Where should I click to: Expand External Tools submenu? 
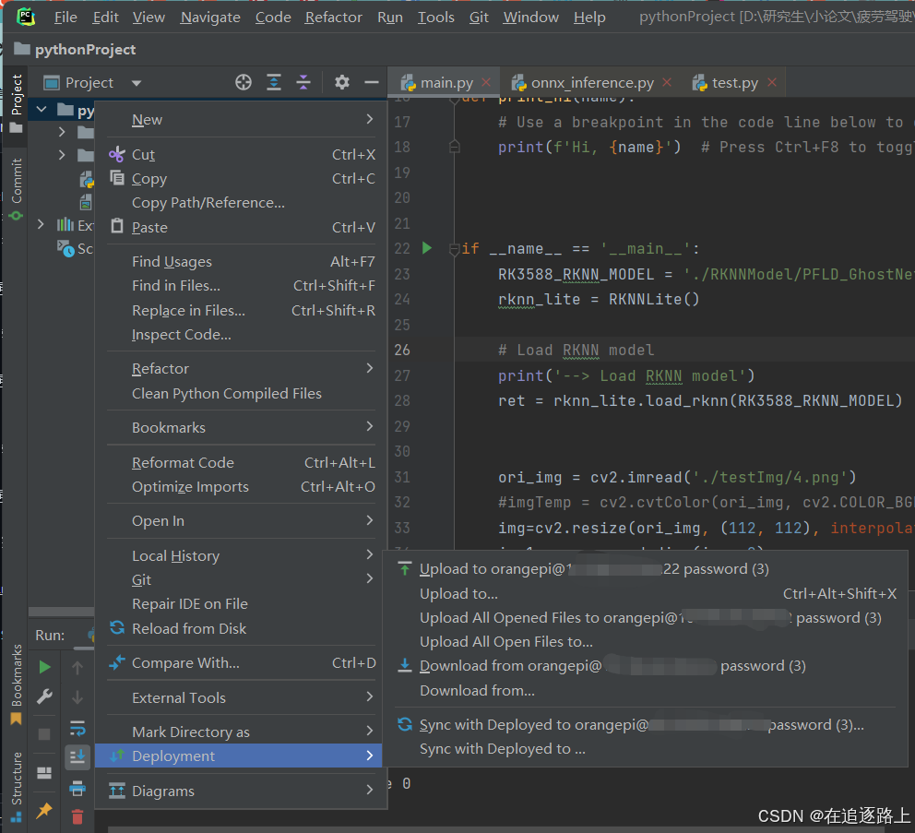pos(241,697)
